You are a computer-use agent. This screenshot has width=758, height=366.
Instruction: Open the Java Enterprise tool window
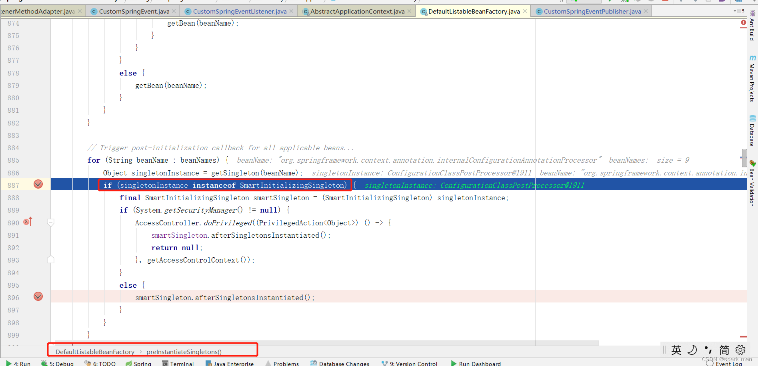(230, 363)
